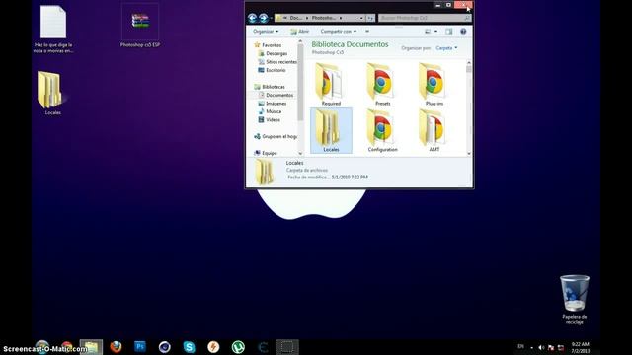Viewport: 632px width, 355px height.
Task: Click the file list scroll up arrow
Action: tap(469, 62)
